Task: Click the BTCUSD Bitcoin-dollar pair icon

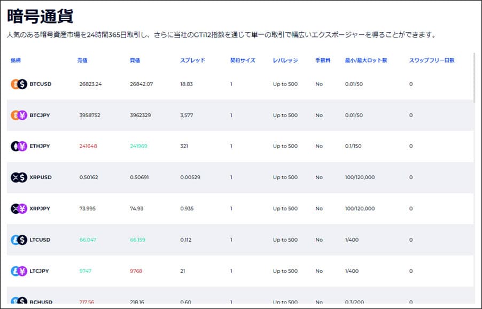Action: (19, 84)
